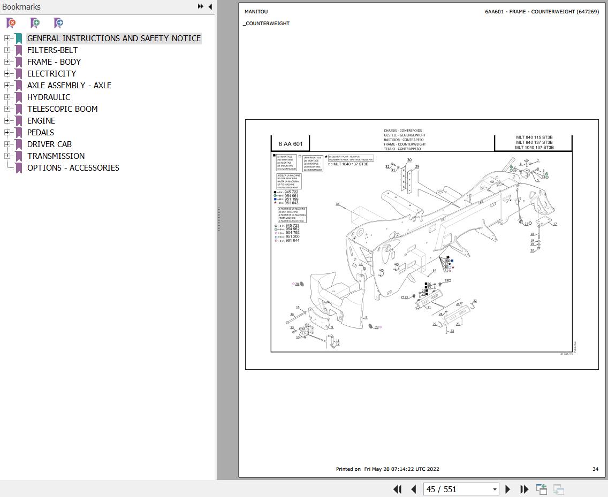Expand the PEDALS bookmark node
This screenshot has height=497, width=608.
(7, 132)
